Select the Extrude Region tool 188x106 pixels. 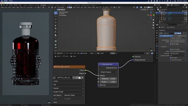pyautogui.click(x=56, y=42)
